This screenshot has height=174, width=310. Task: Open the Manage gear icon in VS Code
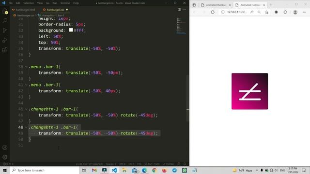click(x=5, y=157)
